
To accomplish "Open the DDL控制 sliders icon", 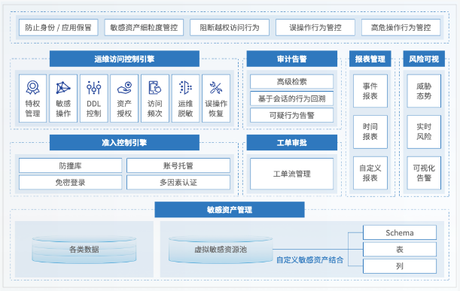I will (x=93, y=87).
